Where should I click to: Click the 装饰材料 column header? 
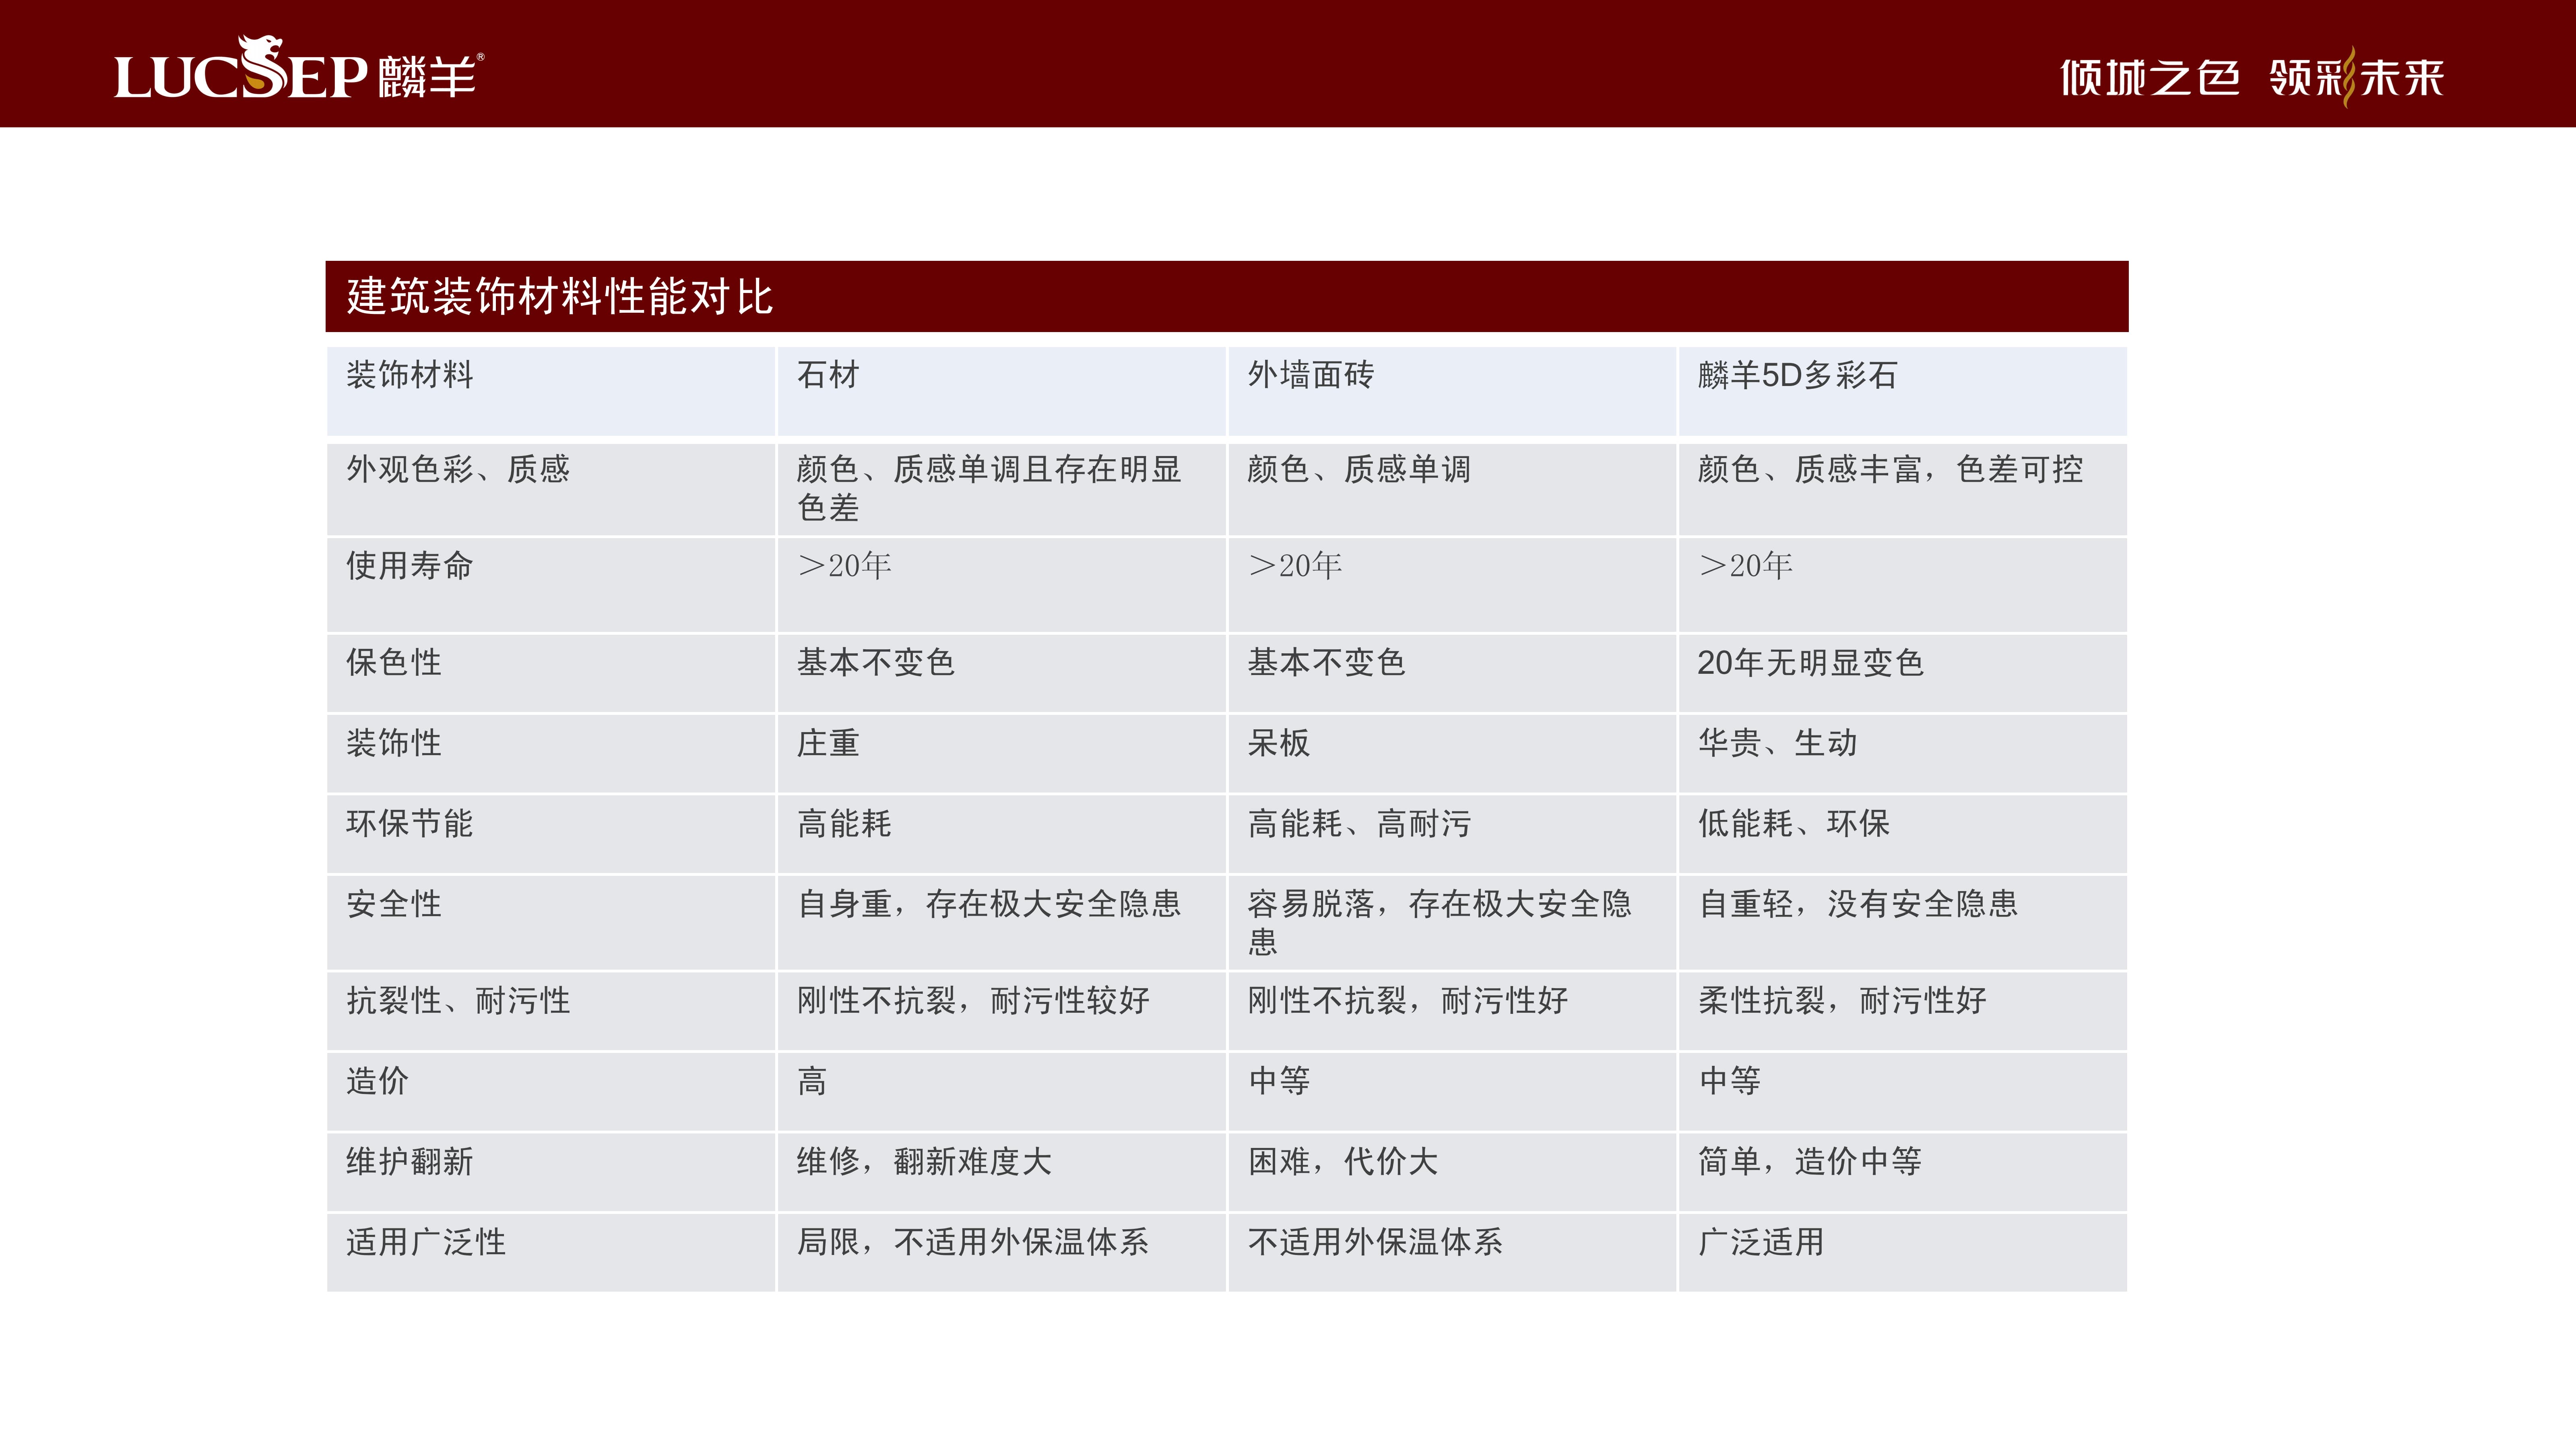(x=410, y=375)
